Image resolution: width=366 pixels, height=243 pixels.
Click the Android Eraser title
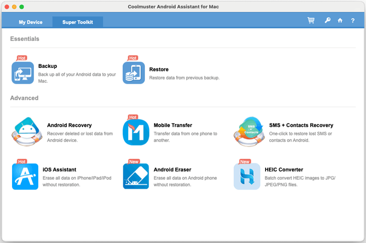[x=172, y=169]
